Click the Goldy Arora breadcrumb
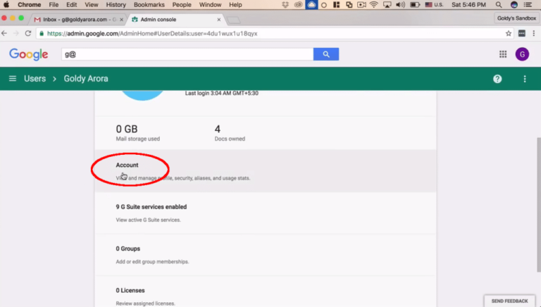541x307 pixels. pos(86,79)
